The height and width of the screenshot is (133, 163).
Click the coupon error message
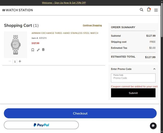coord(134,86)
